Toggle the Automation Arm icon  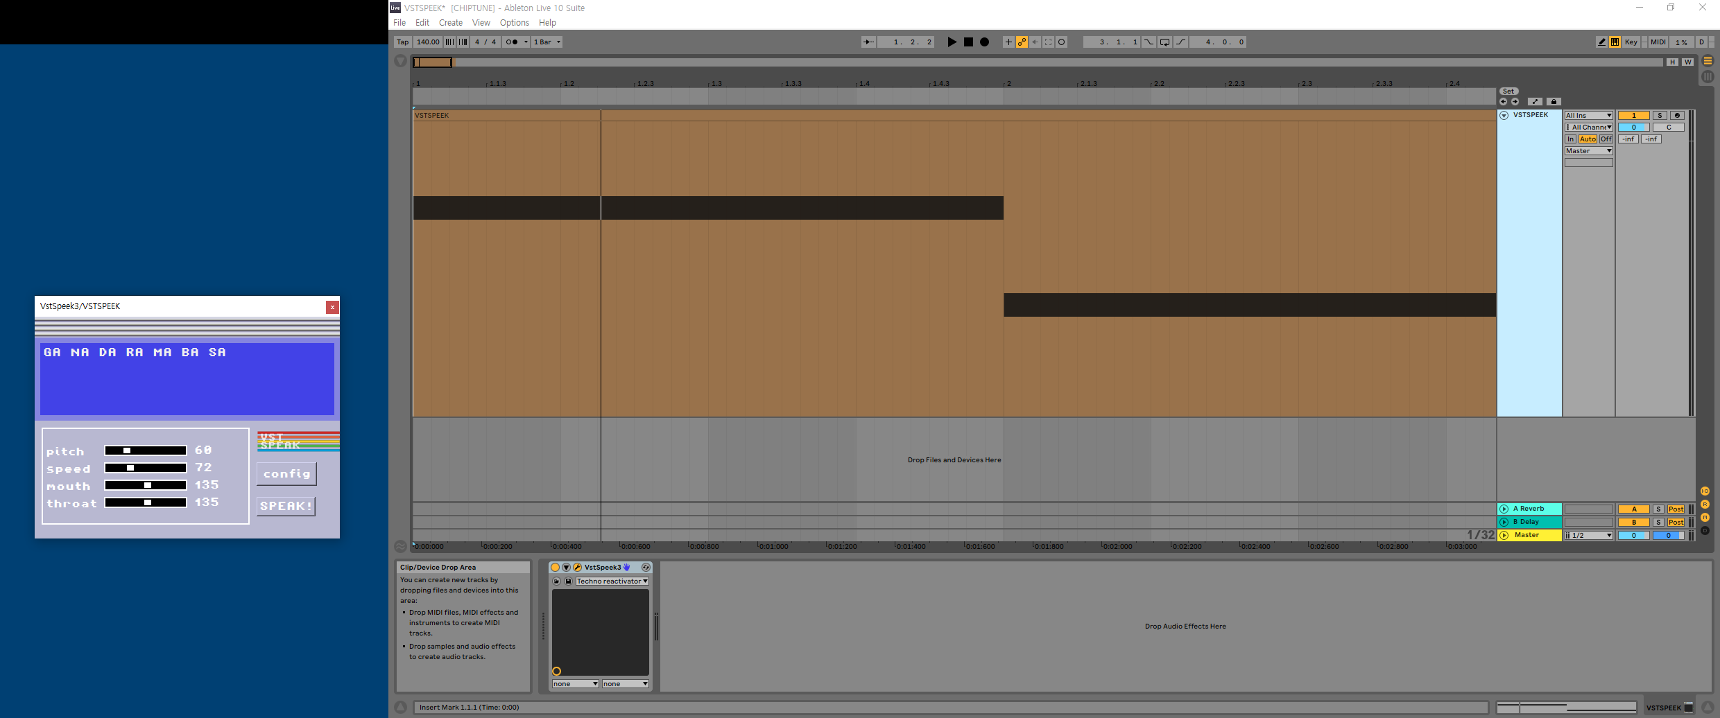1022,42
